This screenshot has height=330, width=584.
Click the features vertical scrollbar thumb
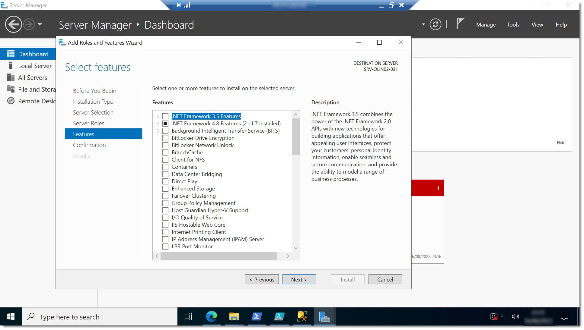pyautogui.click(x=296, y=137)
